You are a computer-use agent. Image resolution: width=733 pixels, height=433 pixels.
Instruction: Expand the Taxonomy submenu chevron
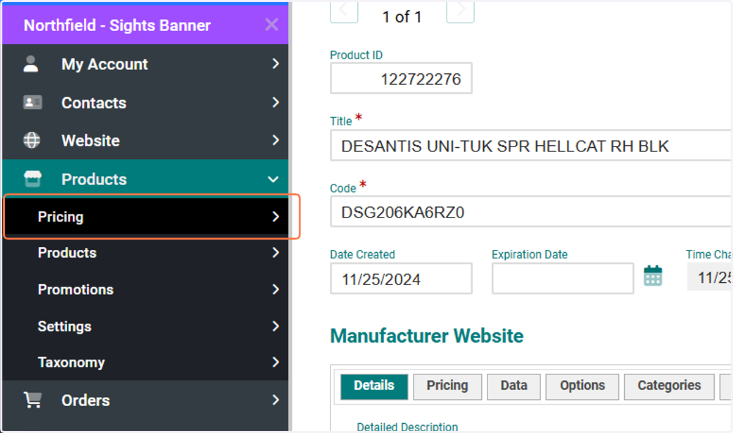275,362
